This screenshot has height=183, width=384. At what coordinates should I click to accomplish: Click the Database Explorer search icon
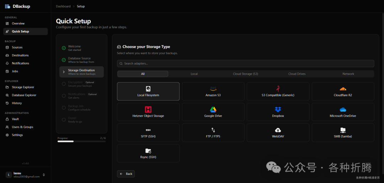pos(7,95)
